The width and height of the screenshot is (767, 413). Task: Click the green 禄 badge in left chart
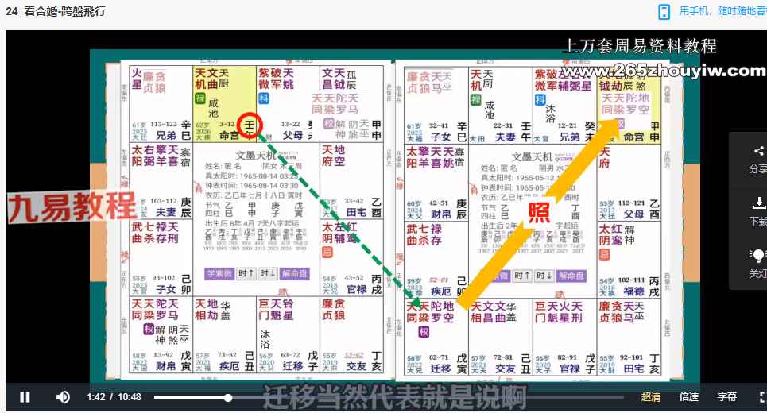pos(200,98)
